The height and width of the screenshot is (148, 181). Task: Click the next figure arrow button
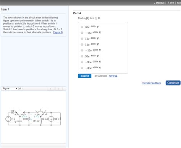pyautogui.click(x=59, y=89)
